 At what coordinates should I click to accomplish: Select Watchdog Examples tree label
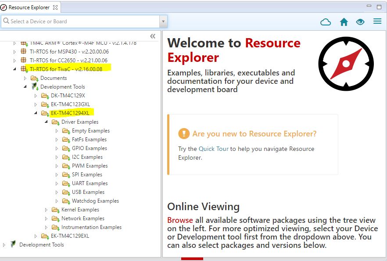click(x=95, y=201)
